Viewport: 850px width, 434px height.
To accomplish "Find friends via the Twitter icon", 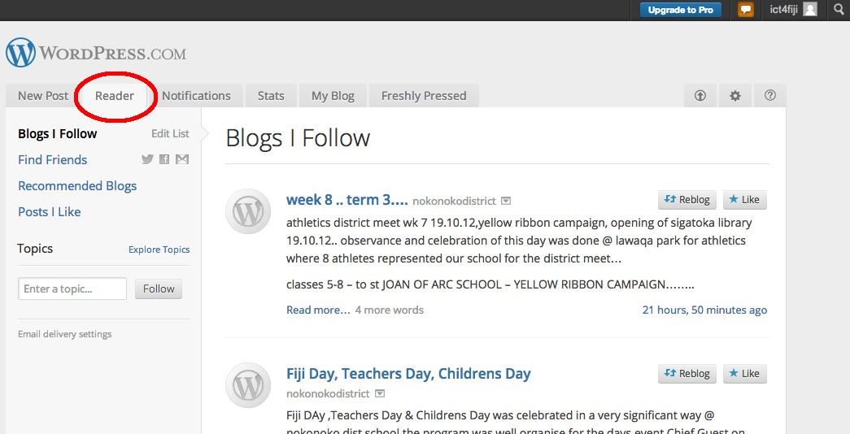I will coord(147,159).
